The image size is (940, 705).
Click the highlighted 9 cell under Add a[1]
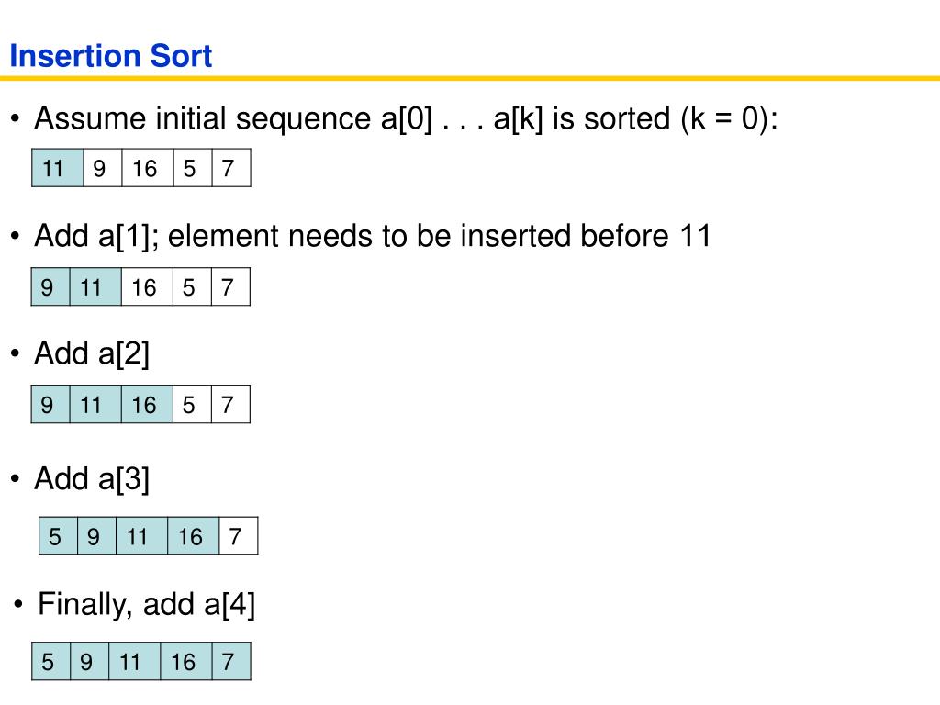click(50, 286)
